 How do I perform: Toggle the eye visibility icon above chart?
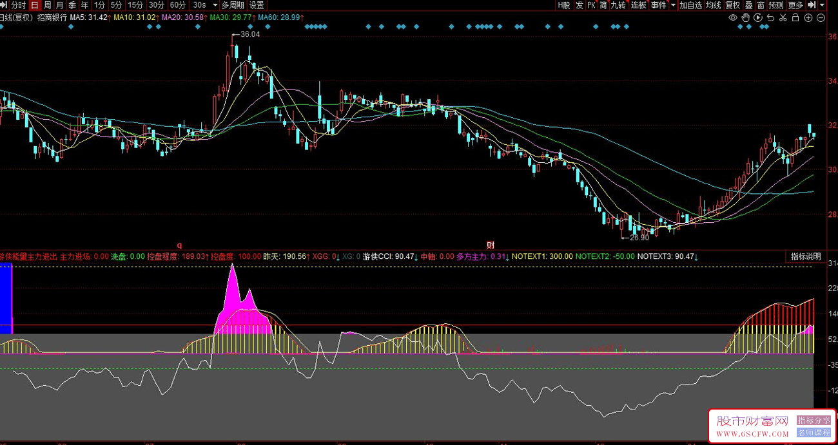pos(733,17)
